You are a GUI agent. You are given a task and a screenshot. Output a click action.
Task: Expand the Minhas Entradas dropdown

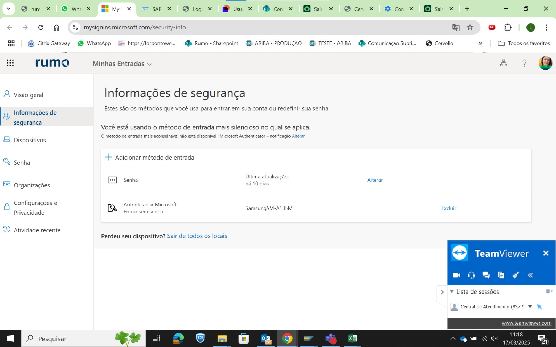point(122,64)
